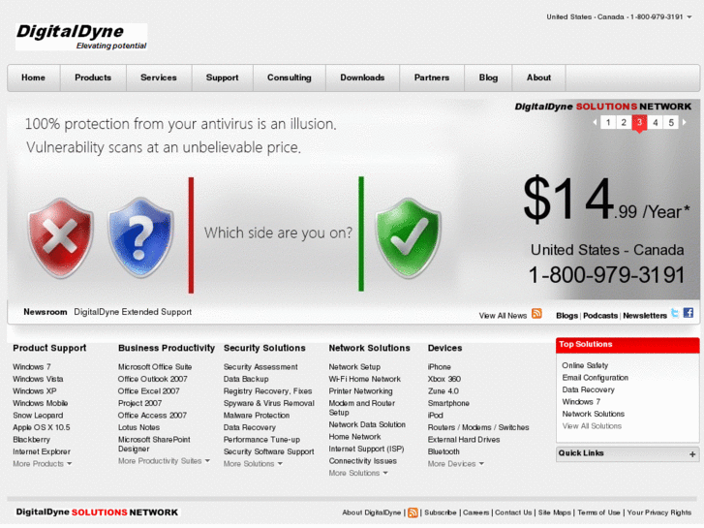Open the Home menu item
The height and width of the screenshot is (528, 704).
tap(33, 78)
